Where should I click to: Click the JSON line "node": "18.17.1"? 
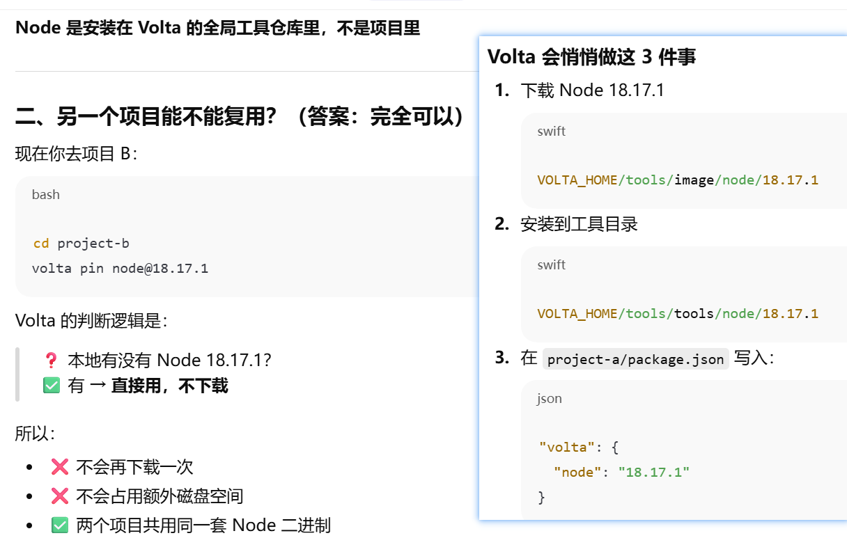click(x=621, y=473)
